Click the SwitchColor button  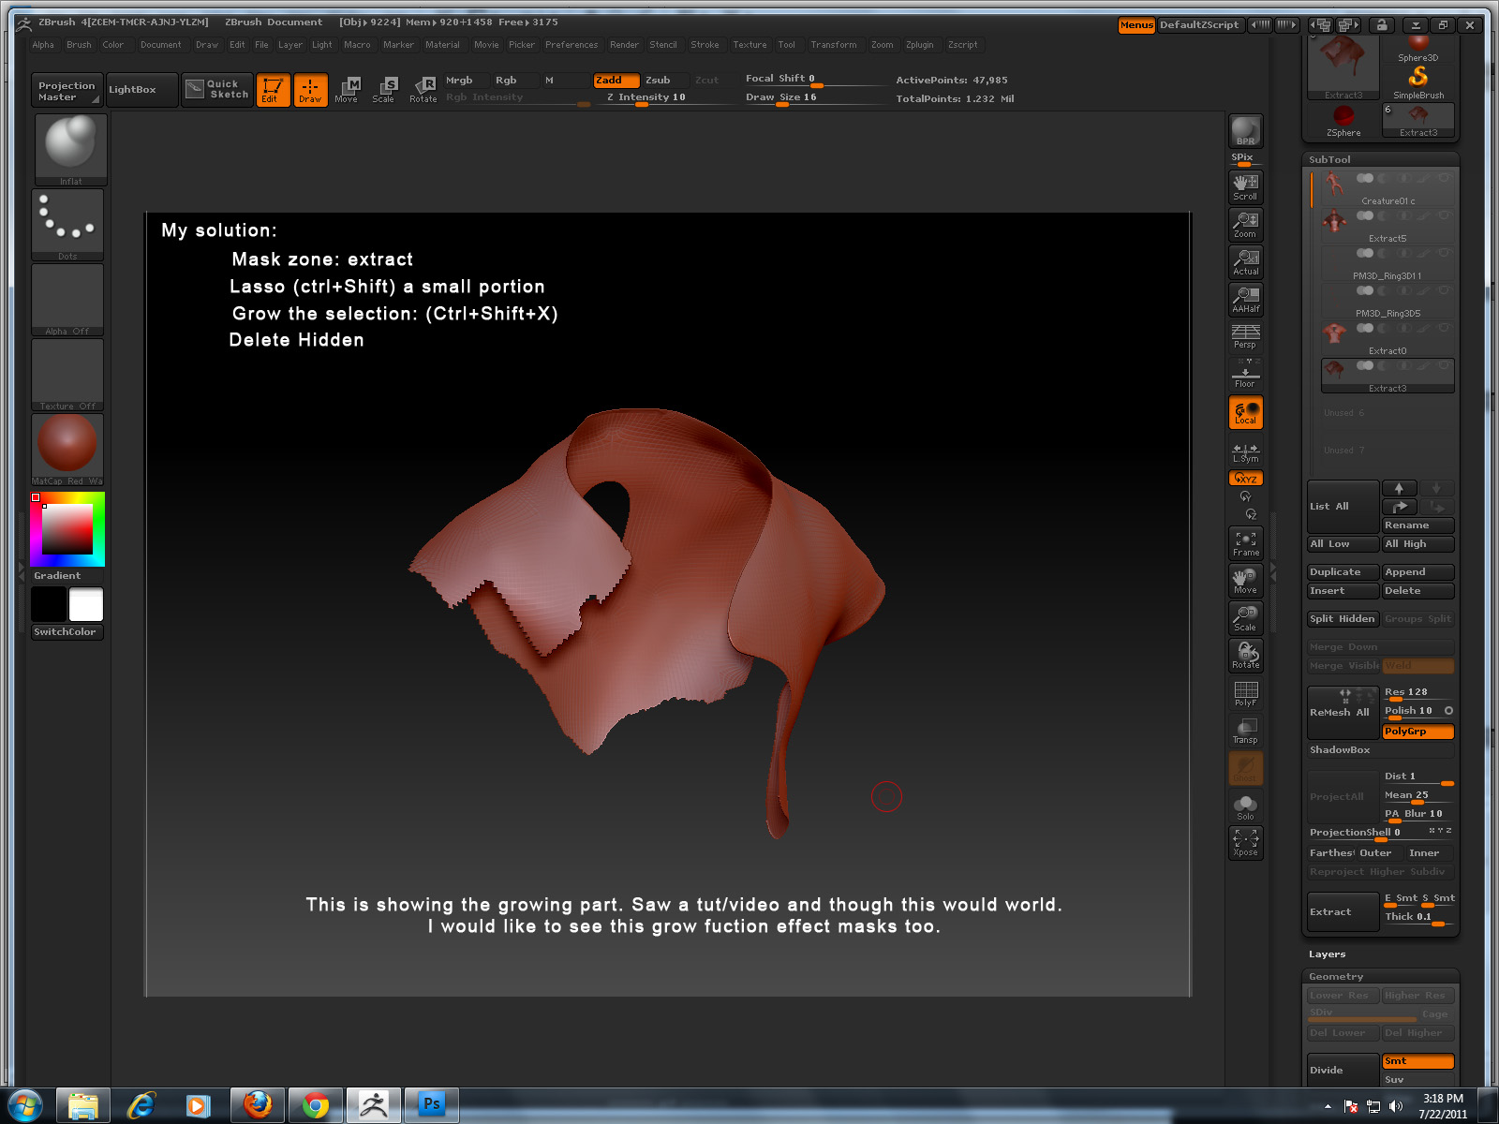coord(67,632)
